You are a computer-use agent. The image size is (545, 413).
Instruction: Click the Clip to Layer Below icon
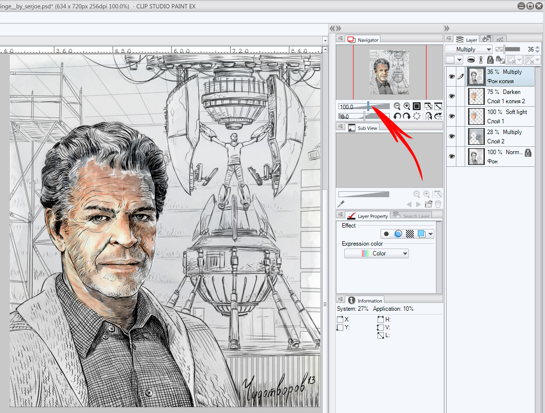click(x=471, y=60)
